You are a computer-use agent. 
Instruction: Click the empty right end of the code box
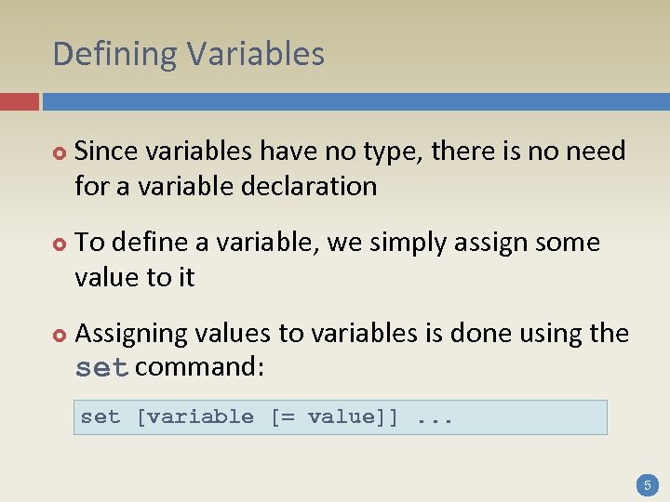tap(549, 416)
